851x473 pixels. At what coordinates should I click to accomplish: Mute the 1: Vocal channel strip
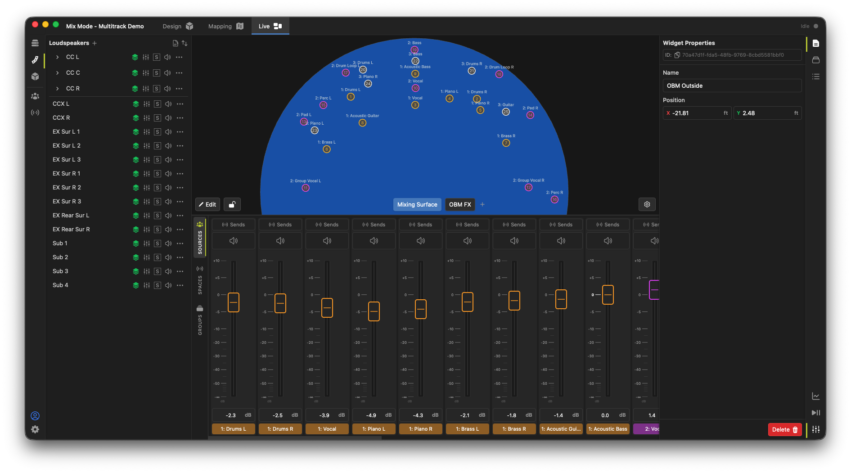327,241
